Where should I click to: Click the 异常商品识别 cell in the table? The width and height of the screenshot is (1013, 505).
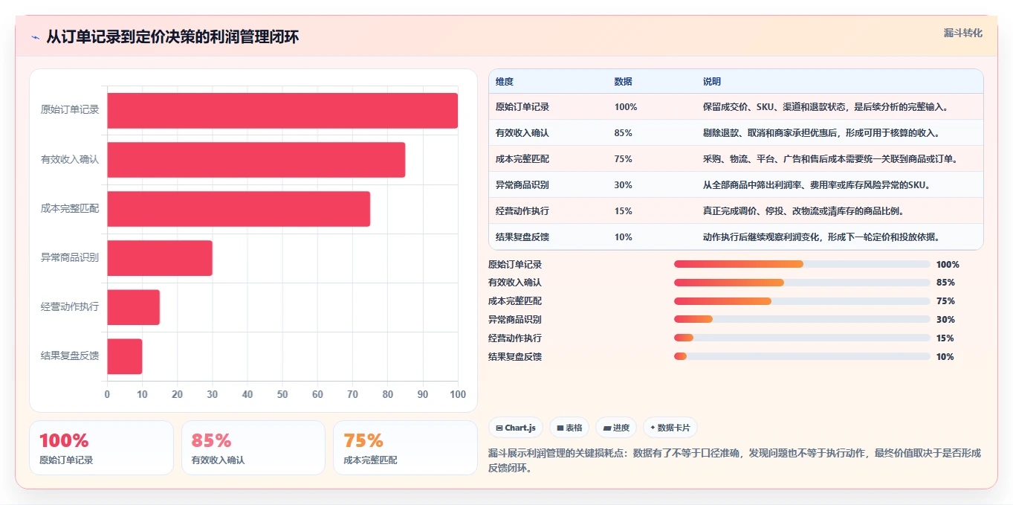point(522,185)
